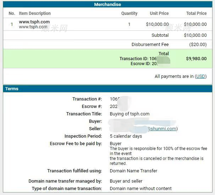Click the Merchandise section header
215x195 pixels.
[x=107, y=5]
